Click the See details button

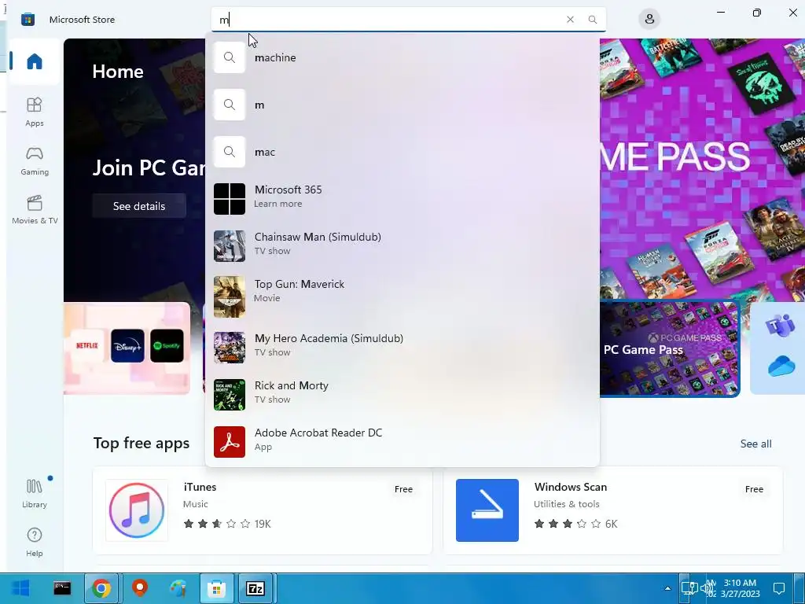tap(139, 206)
